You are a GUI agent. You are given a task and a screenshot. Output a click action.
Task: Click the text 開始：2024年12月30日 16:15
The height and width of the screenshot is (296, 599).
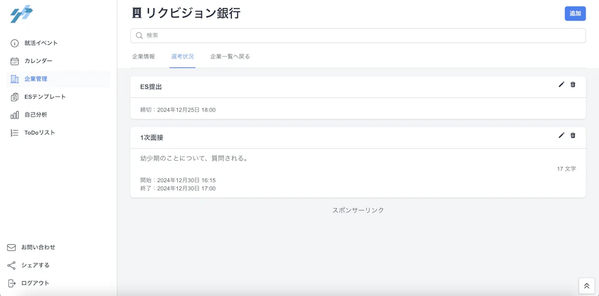point(178,180)
